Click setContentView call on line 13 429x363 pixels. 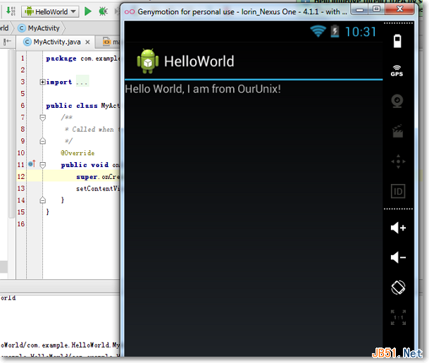(98, 189)
